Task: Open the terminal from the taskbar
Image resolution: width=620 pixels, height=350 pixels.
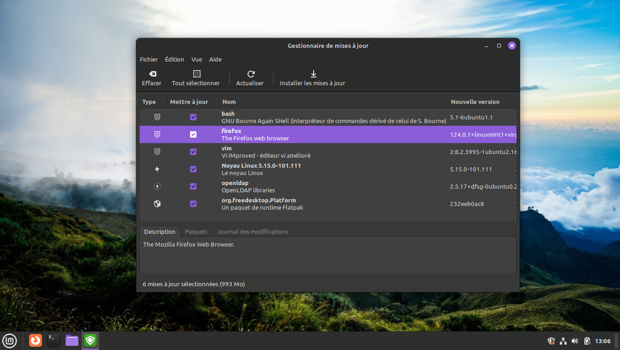Action: 54,340
